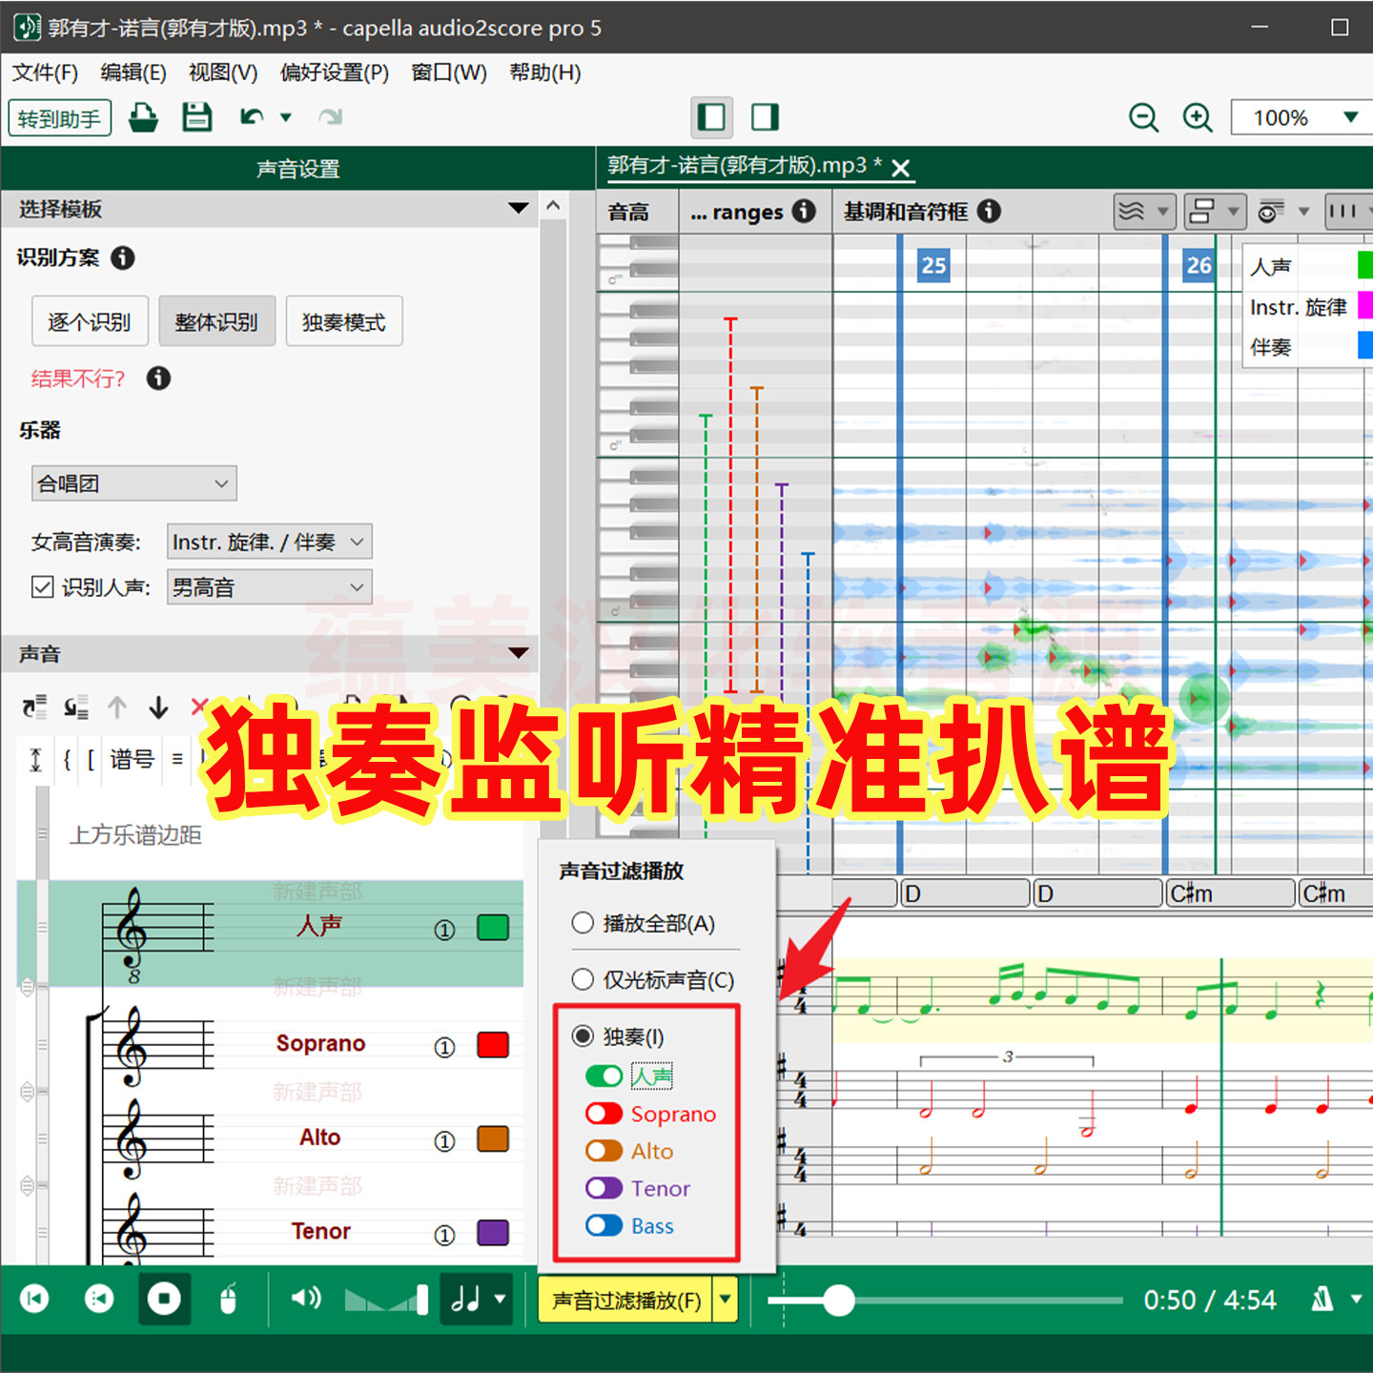Toggle the Alto solo switch

(605, 1151)
